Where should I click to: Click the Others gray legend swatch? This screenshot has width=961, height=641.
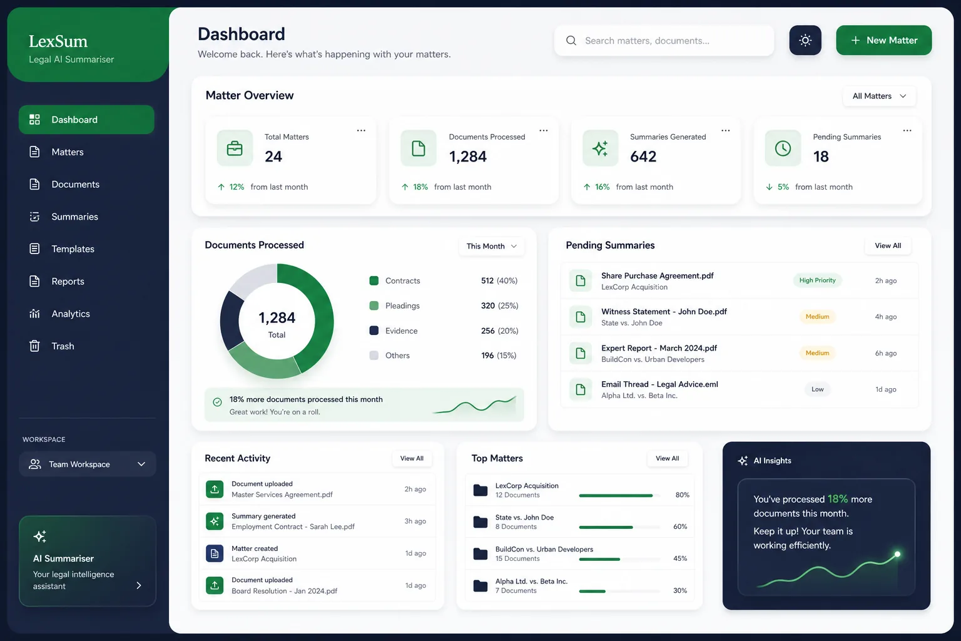coord(374,356)
